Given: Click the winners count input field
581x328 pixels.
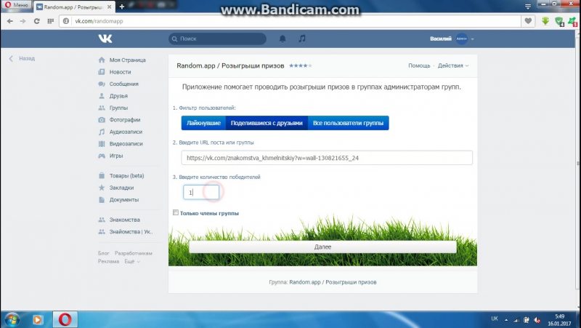Looking at the screenshot, I should coord(201,192).
